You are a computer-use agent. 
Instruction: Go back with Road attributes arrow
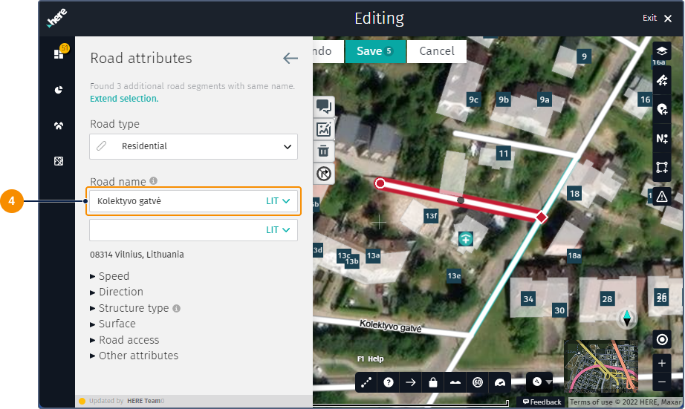[290, 58]
